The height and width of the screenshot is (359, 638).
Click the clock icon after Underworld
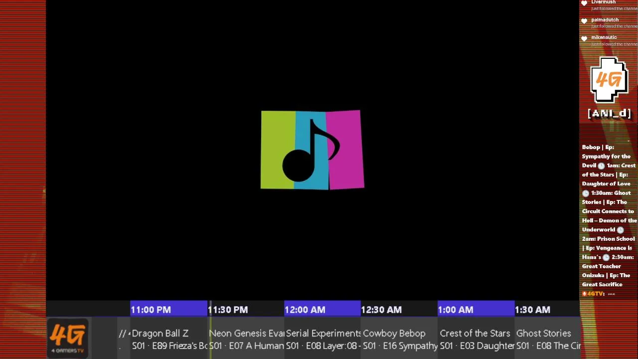[x=621, y=230]
